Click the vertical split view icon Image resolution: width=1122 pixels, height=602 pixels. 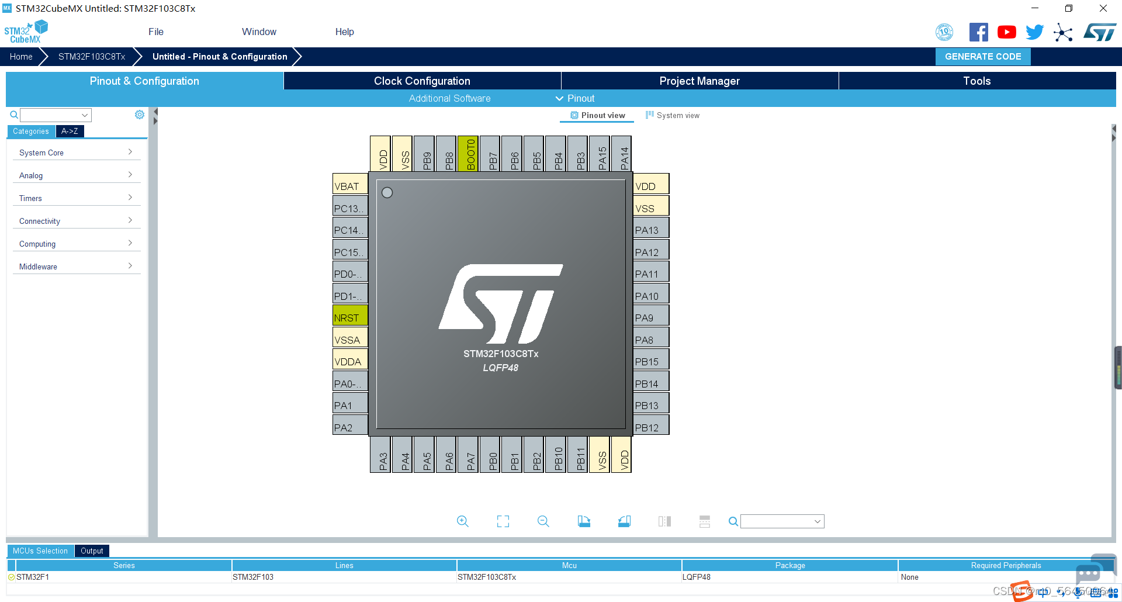point(664,521)
